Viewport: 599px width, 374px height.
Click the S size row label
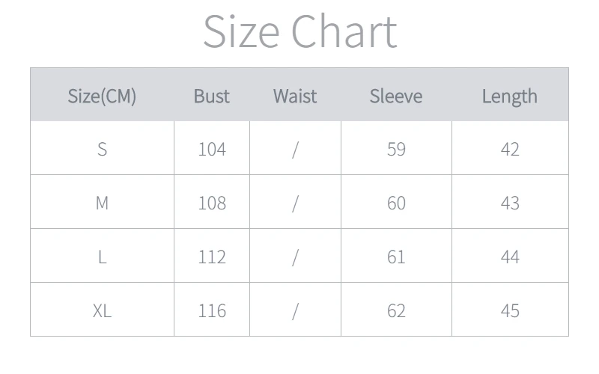pyautogui.click(x=102, y=149)
